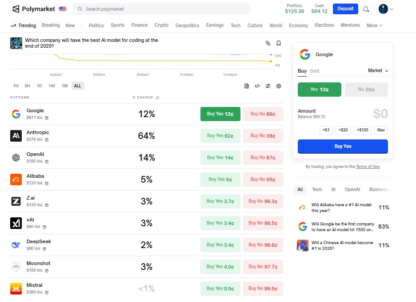Click the blue Deposit button
This screenshot has height=302, width=416.
click(x=345, y=8)
